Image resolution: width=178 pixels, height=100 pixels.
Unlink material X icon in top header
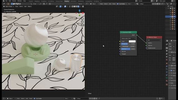[159, 4]
